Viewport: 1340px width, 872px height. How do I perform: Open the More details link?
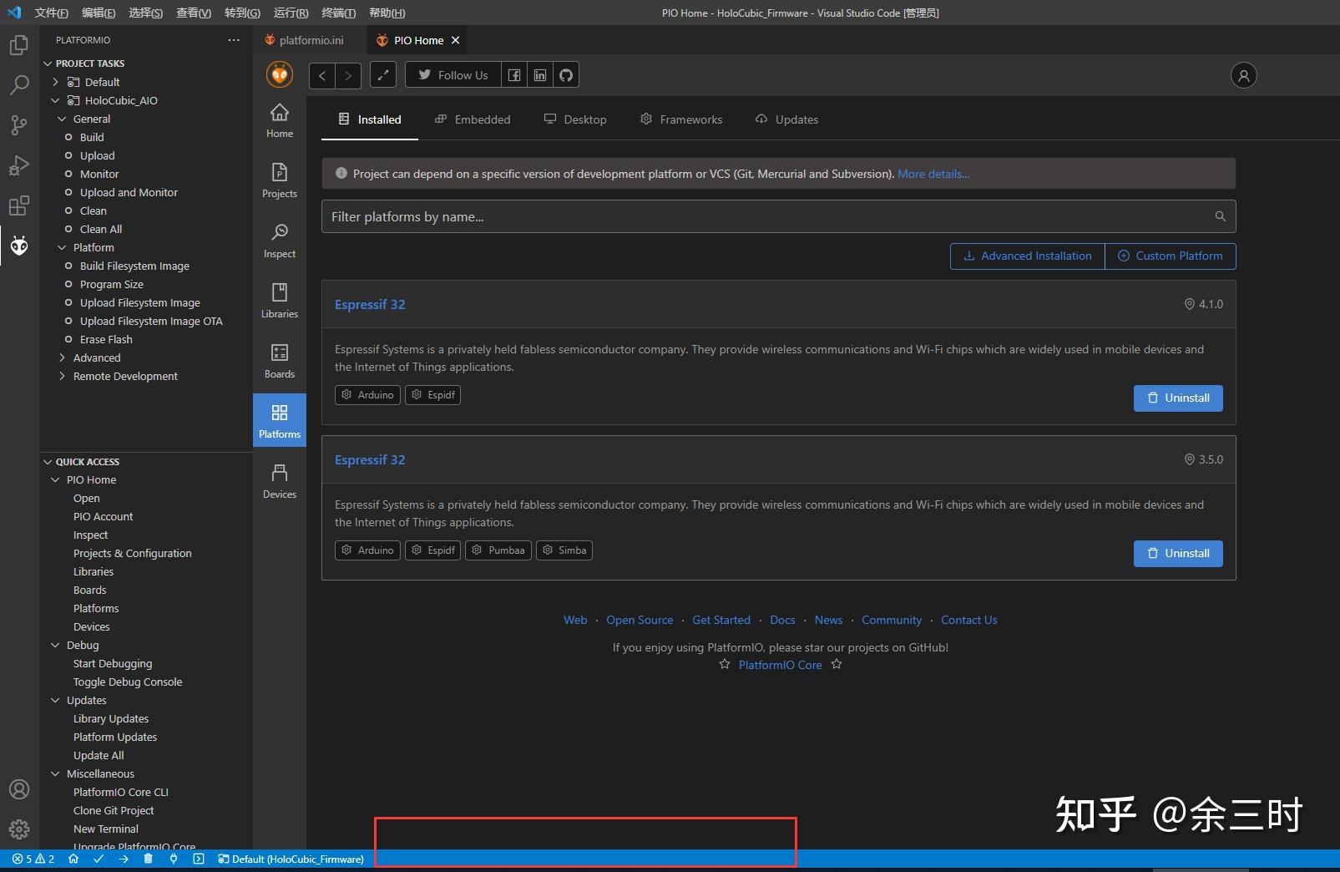[933, 174]
